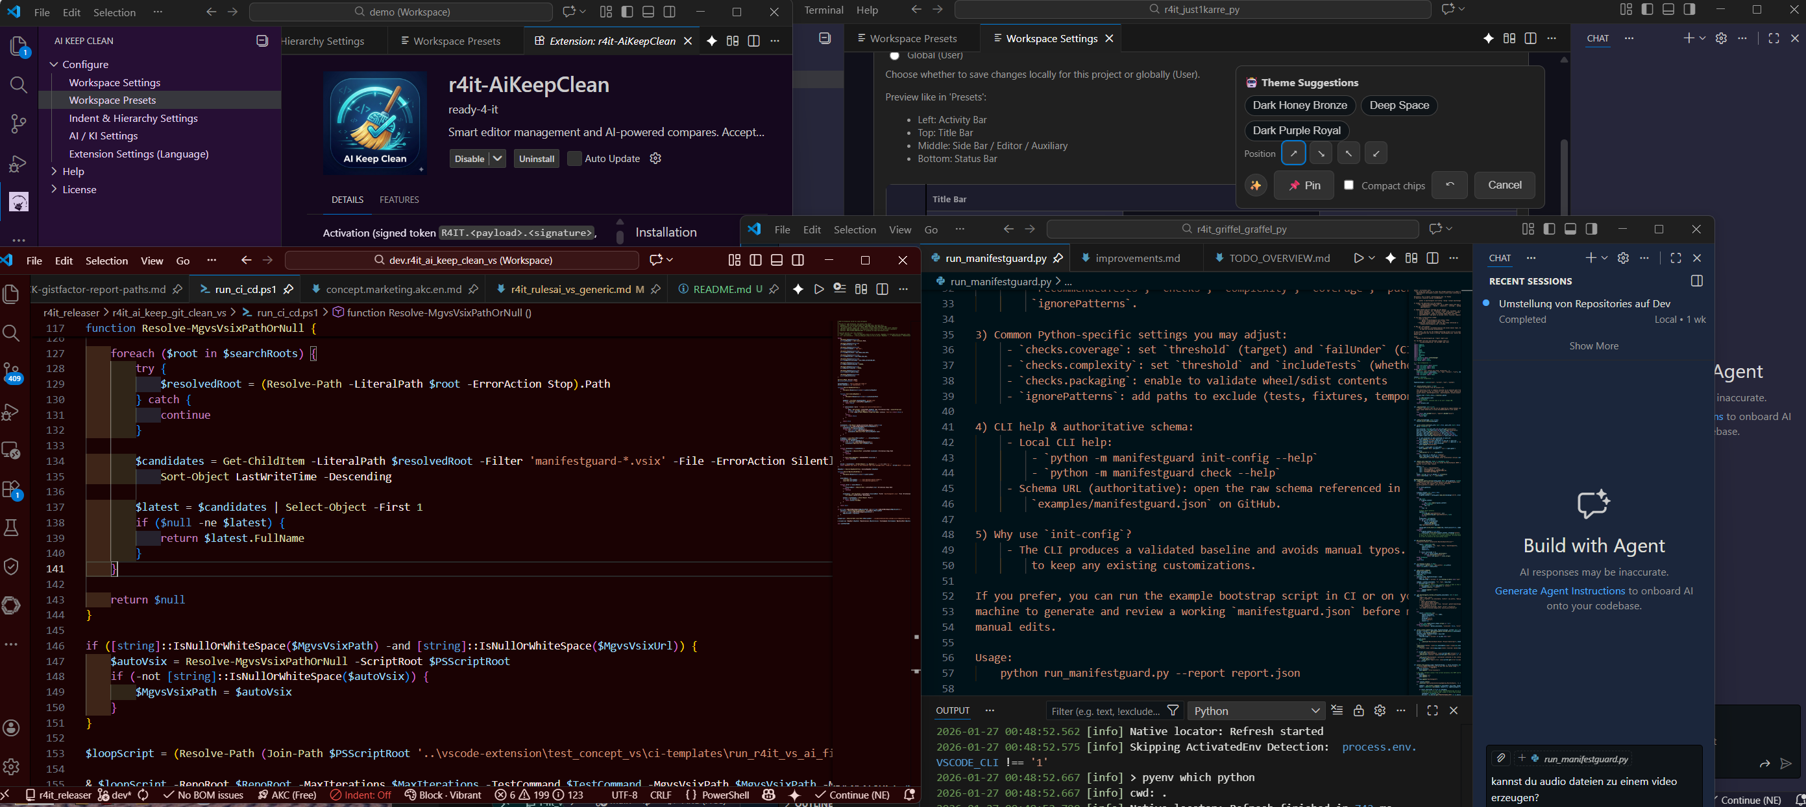
Task: Click the Run Python File play icon
Action: tap(1358, 259)
